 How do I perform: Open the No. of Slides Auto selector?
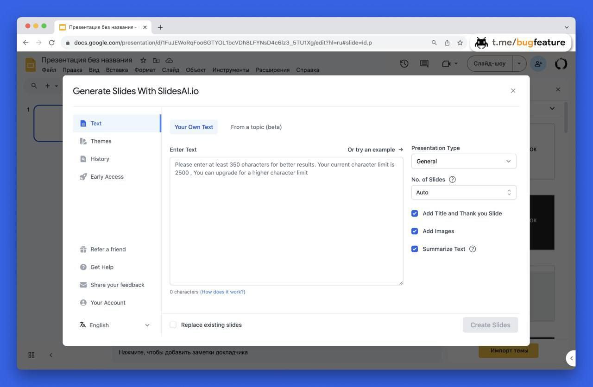coord(463,193)
